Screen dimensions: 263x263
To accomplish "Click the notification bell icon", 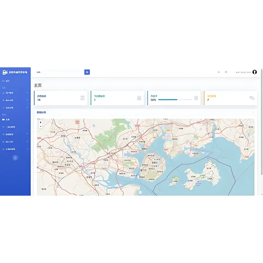I will (x=218, y=72).
